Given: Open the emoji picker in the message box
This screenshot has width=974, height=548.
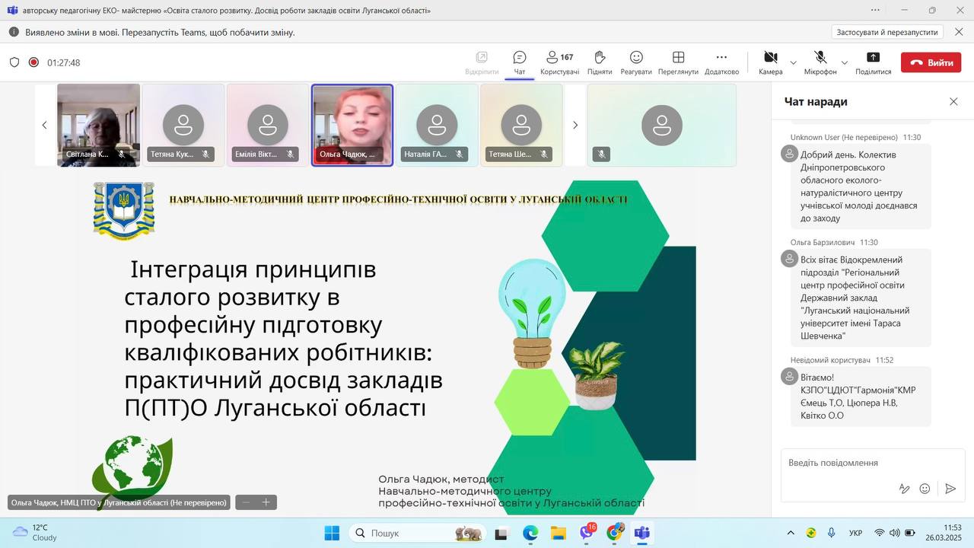Looking at the screenshot, I should click(x=925, y=489).
